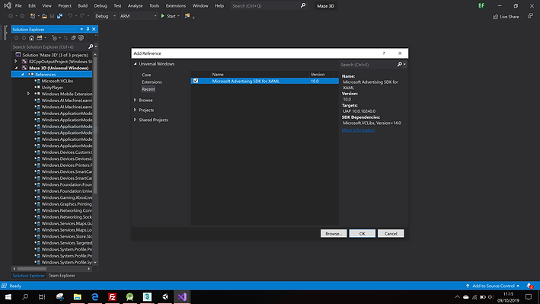The height and width of the screenshot is (304, 540).
Task: Click the green Start debugging button
Action: pos(168,16)
